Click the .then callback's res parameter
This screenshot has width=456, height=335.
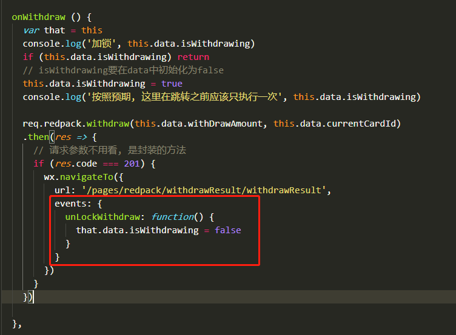coord(63,137)
